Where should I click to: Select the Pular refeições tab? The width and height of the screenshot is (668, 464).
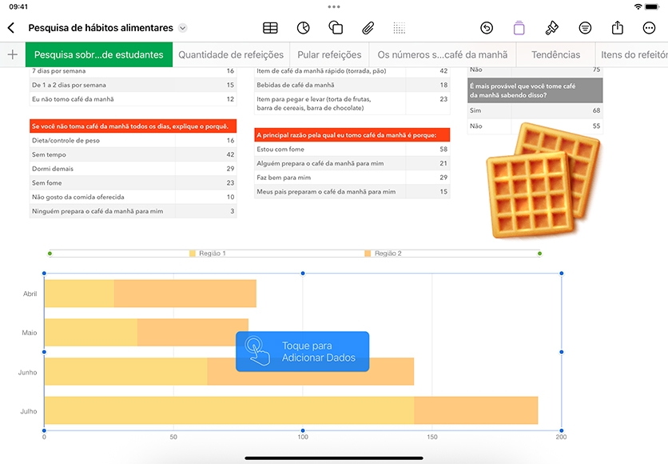[329, 54]
